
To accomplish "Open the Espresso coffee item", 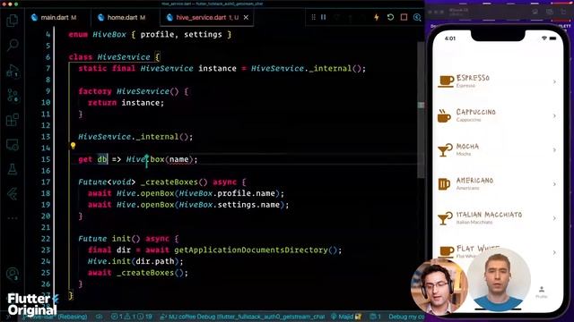I will (x=497, y=81).
